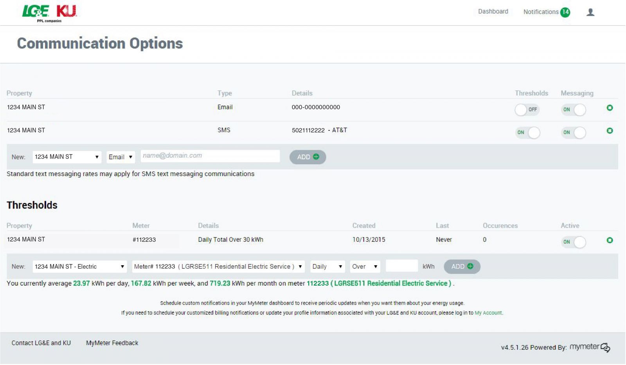Click the Email type cell

225,107
